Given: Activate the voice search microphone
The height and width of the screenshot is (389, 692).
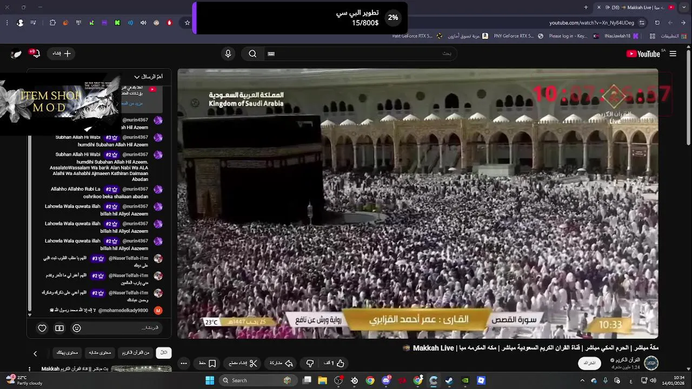Looking at the screenshot, I should click(228, 53).
